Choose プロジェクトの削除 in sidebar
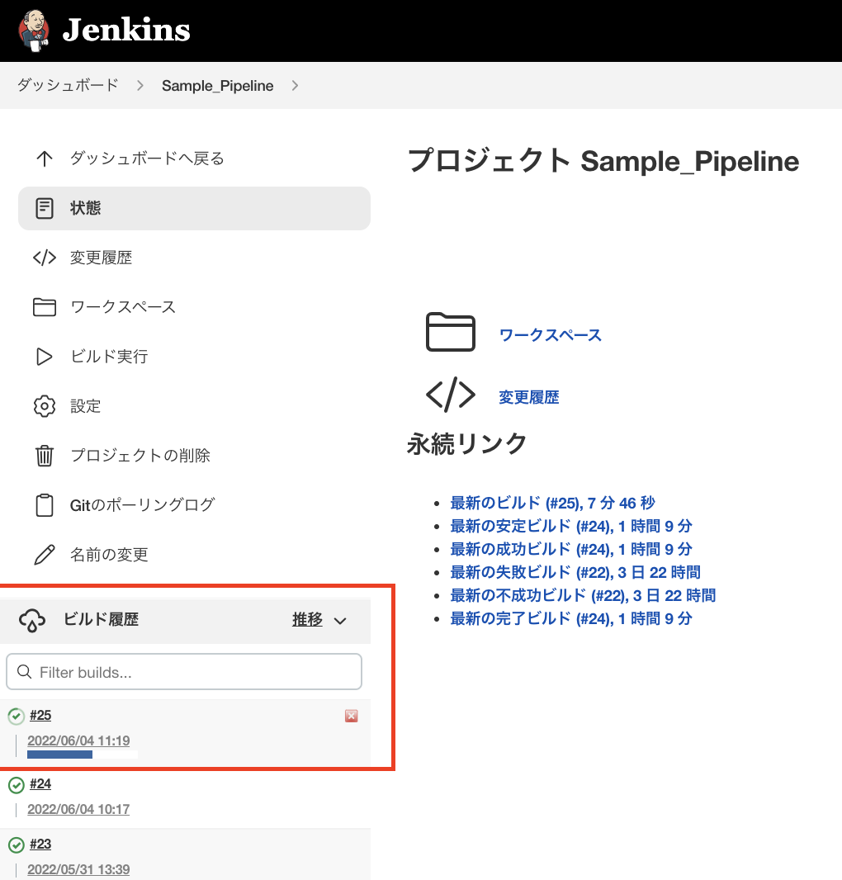 pyautogui.click(x=140, y=455)
